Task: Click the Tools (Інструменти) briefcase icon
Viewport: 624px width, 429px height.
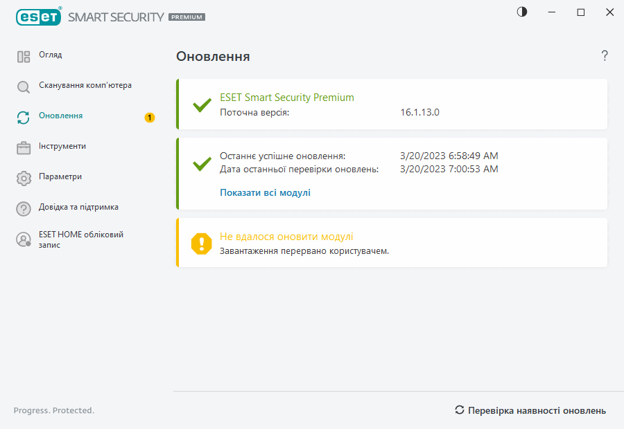Action: coord(24,147)
